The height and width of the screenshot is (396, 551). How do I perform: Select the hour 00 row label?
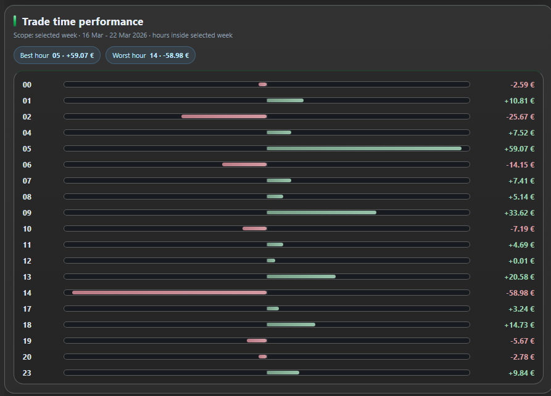(27, 84)
